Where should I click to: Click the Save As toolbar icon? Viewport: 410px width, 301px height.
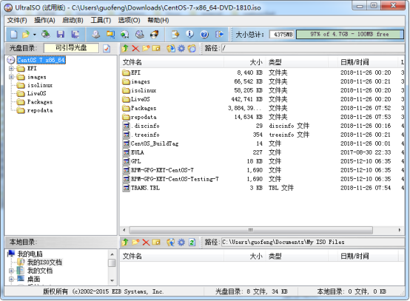click(x=75, y=34)
